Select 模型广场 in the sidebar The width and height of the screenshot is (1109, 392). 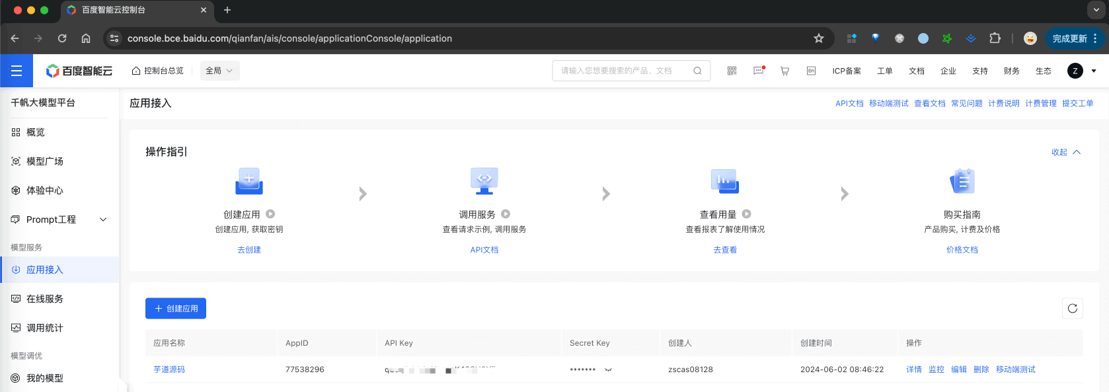[x=45, y=161]
